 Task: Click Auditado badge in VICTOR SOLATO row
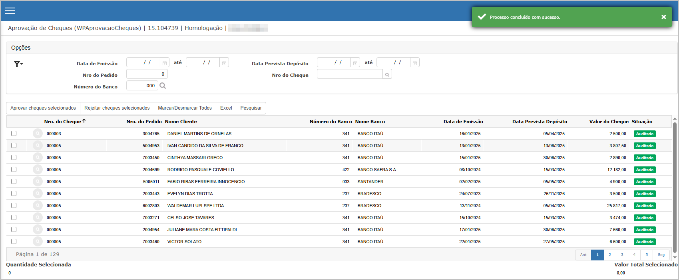click(x=645, y=242)
